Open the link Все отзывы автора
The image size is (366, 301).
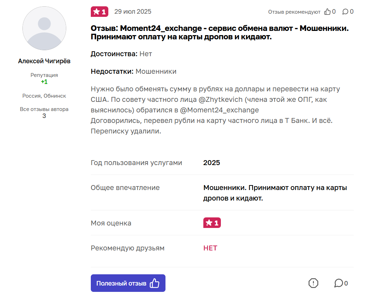coord(44,109)
